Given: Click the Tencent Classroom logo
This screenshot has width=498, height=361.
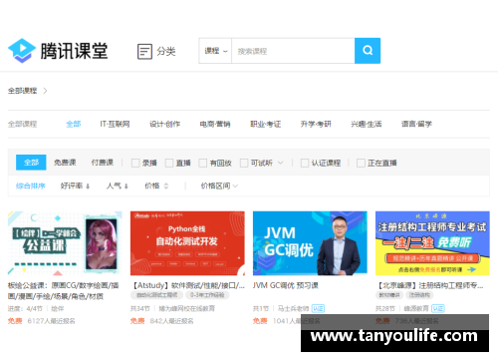Looking at the screenshot, I should click(58, 51).
